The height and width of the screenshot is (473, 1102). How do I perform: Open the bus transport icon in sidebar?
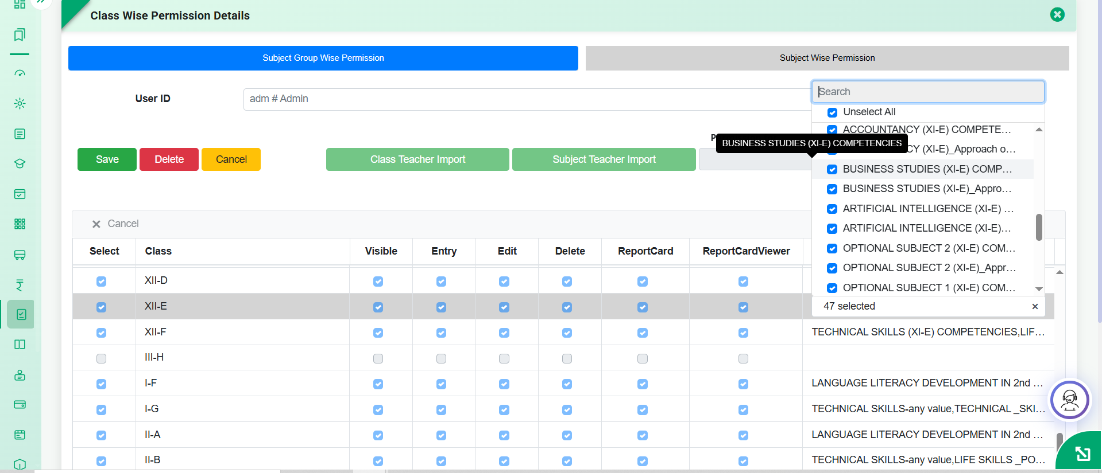click(20, 255)
